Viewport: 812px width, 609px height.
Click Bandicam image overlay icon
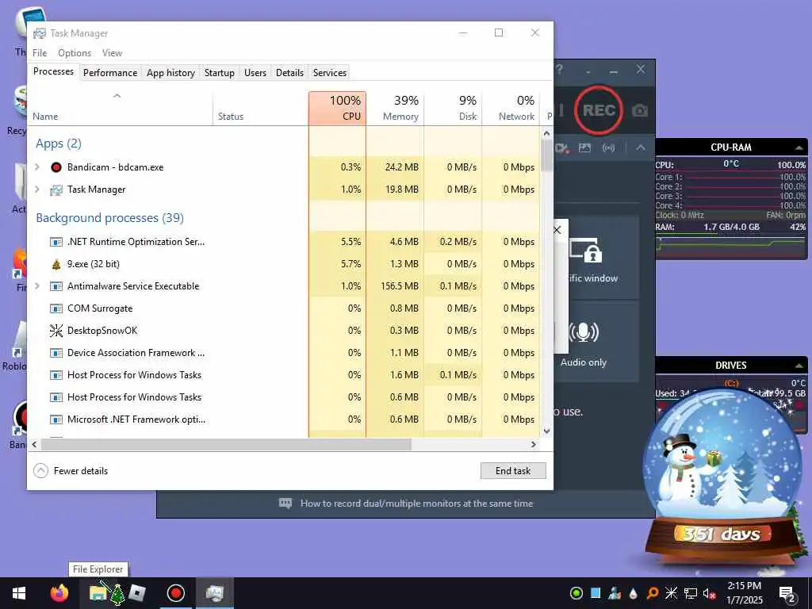(x=584, y=148)
